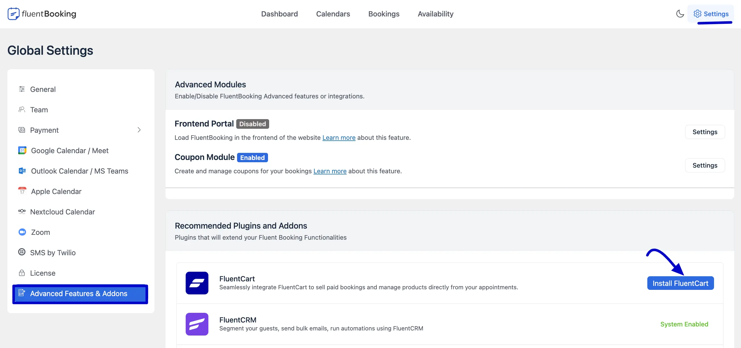The width and height of the screenshot is (741, 348).
Task: Select SMS by Twilio settings
Action: [x=80, y=252]
